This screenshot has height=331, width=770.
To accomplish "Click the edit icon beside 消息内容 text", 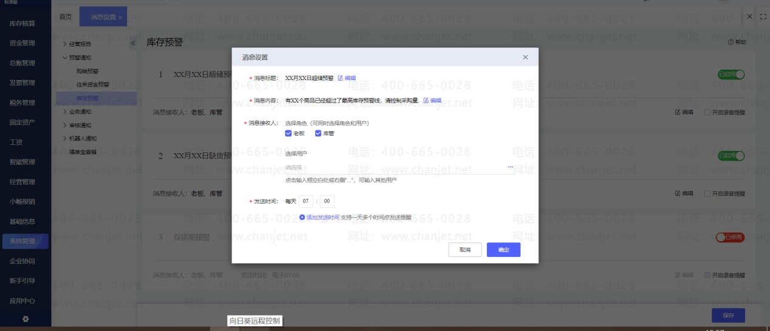I will click(426, 100).
